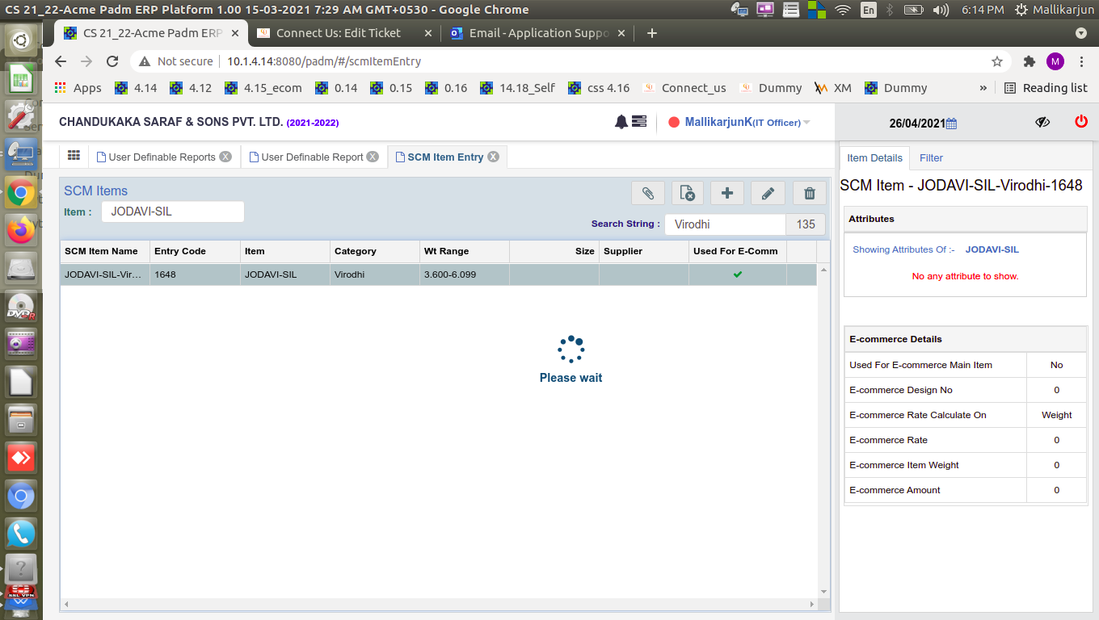Open the grid menu icon left of tabs
Image resolution: width=1099 pixels, height=620 pixels.
click(74, 156)
